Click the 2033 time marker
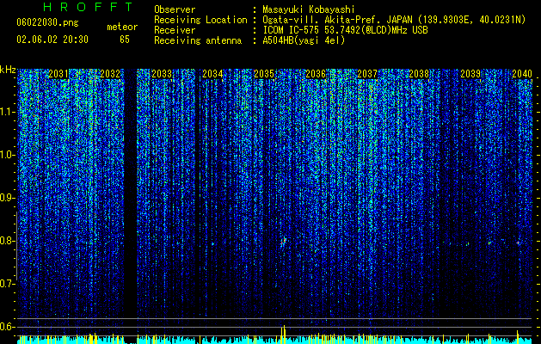The width and height of the screenshot is (541, 344). point(162,74)
